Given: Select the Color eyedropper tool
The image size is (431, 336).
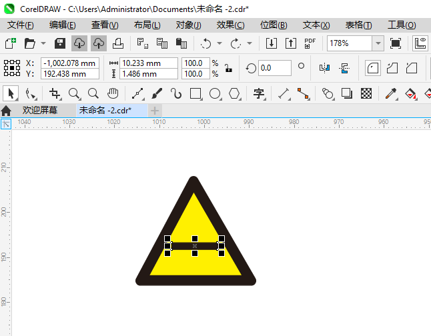Looking at the screenshot, I should click(391, 94).
